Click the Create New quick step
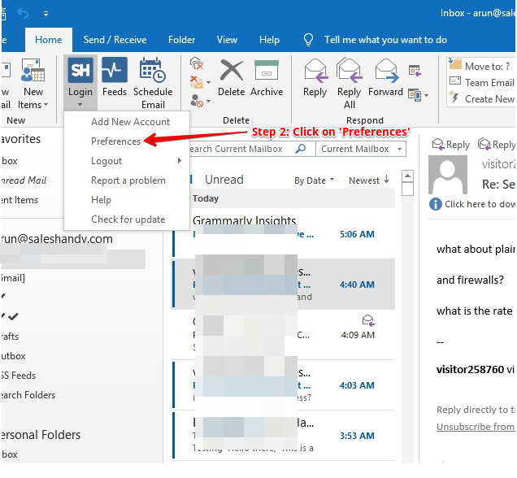This screenshot has width=517, height=478. tap(482, 98)
